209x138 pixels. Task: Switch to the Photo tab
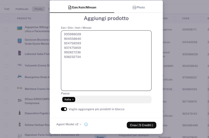[139, 7]
